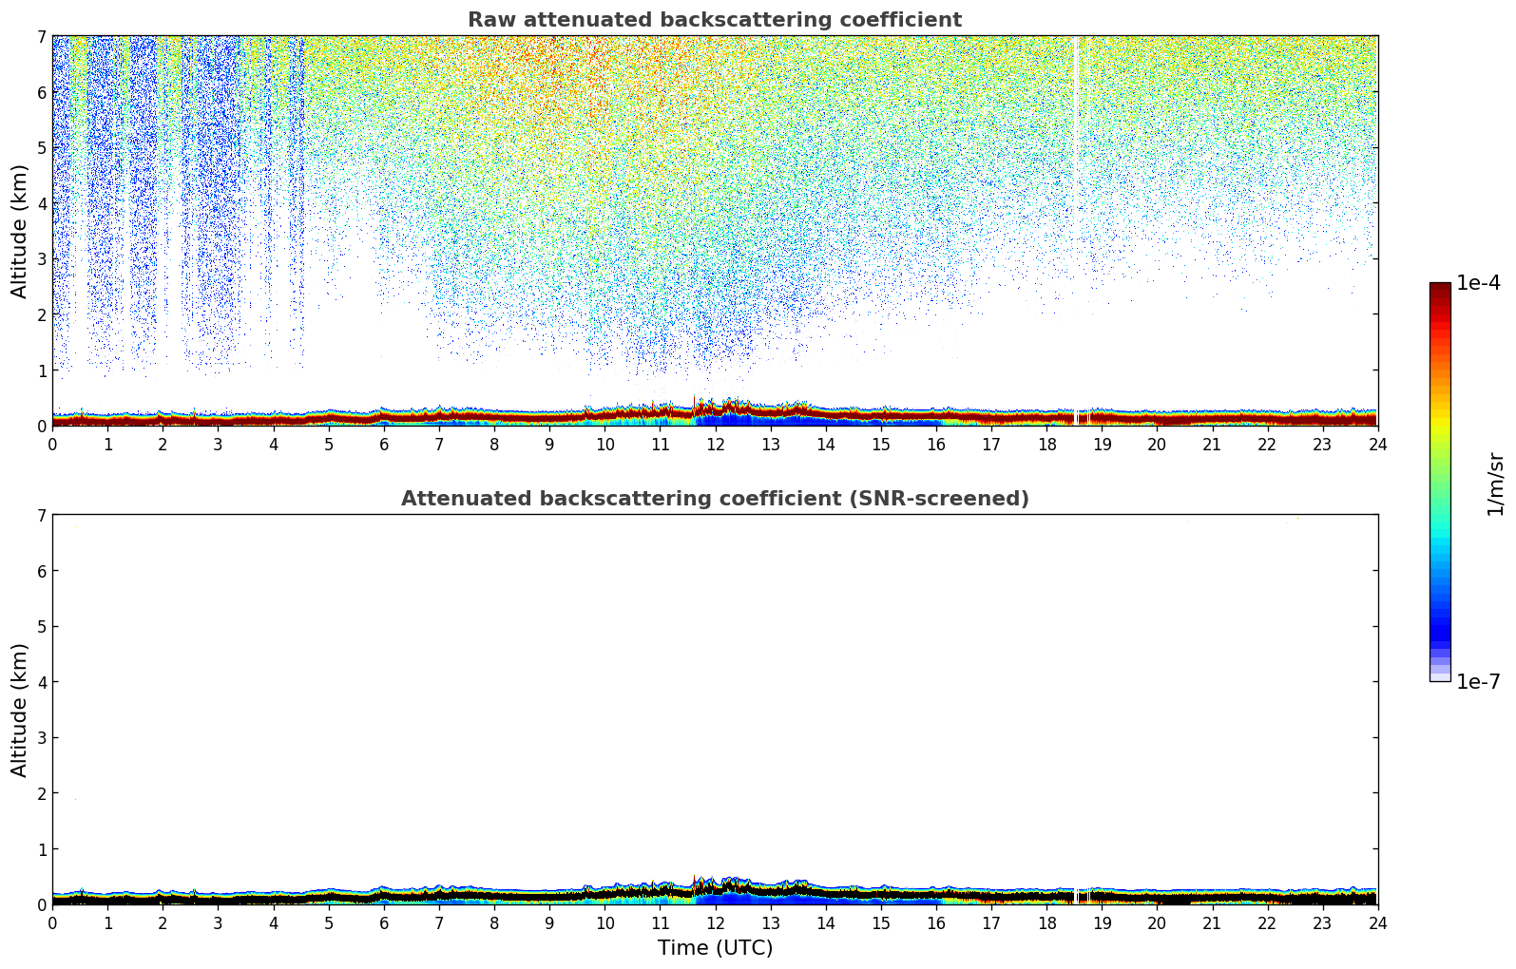Click altitude tick "1" on the raw plot
The width and height of the screenshot is (1516, 969).
click(x=41, y=370)
